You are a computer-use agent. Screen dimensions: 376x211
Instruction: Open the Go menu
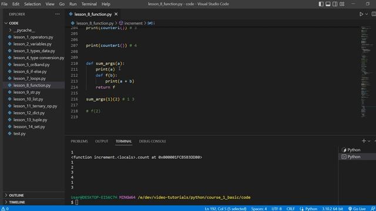(x=62, y=4)
